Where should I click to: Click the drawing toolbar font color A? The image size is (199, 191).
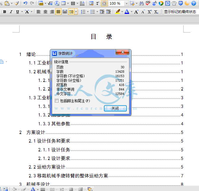coord(33,189)
